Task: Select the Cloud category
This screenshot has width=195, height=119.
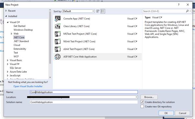Action: click(x=17, y=45)
